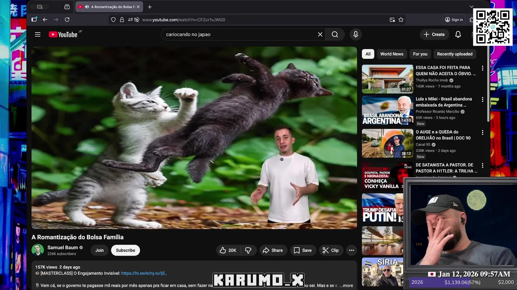
Task: Expand the description with '...more'
Action: pyautogui.click(x=346, y=286)
